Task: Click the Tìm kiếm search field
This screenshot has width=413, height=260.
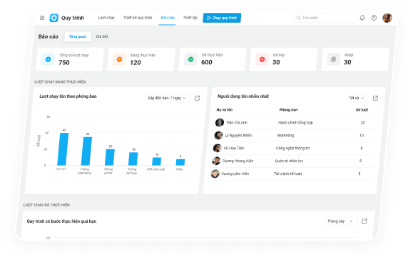Action: 325,18
